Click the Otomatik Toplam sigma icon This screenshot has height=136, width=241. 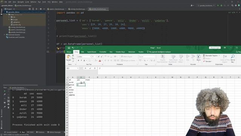click(204, 56)
